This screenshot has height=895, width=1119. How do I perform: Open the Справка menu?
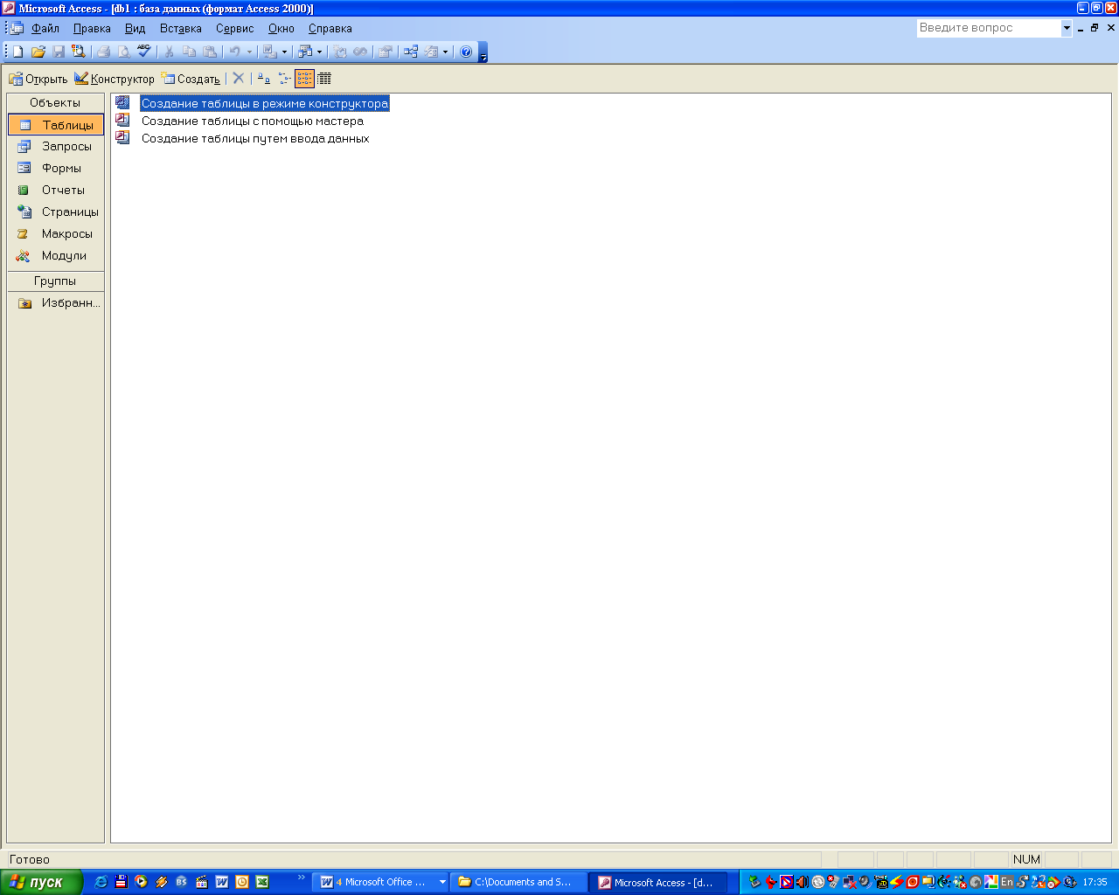pos(330,28)
